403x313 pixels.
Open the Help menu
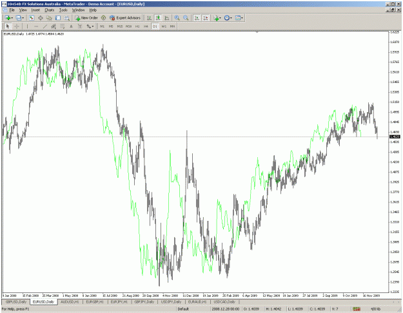93,10
